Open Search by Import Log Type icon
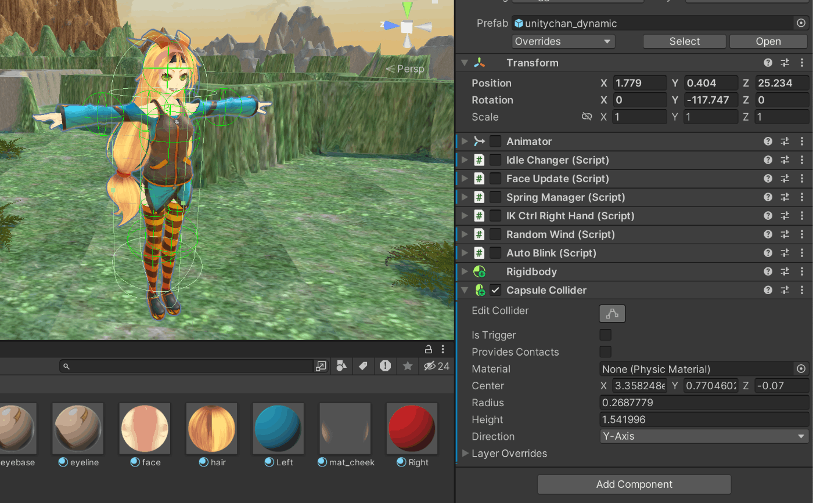813x503 pixels. tap(385, 366)
